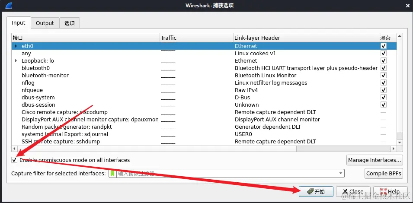Switch to the Input tab
The height and width of the screenshot is (203, 413).
click(x=19, y=23)
